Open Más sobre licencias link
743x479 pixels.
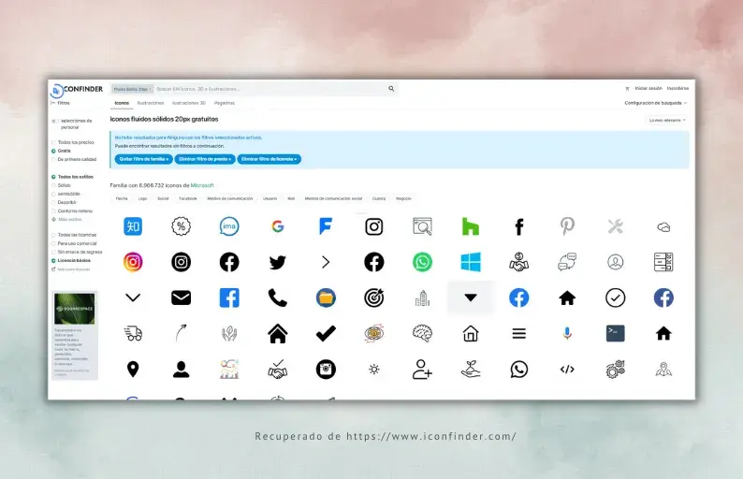click(x=70, y=269)
